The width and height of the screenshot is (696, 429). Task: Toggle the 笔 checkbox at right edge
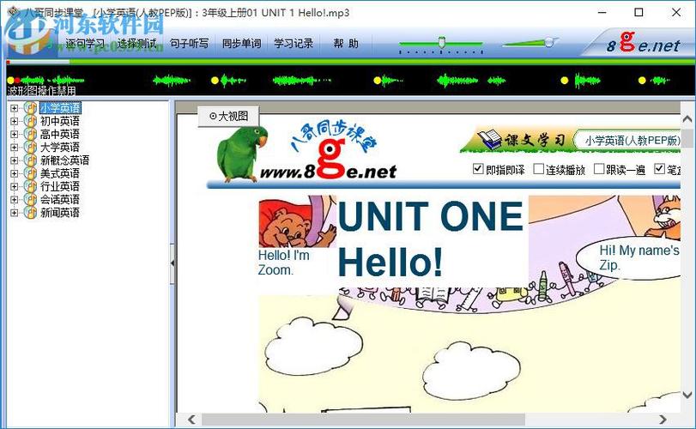tap(660, 169)
